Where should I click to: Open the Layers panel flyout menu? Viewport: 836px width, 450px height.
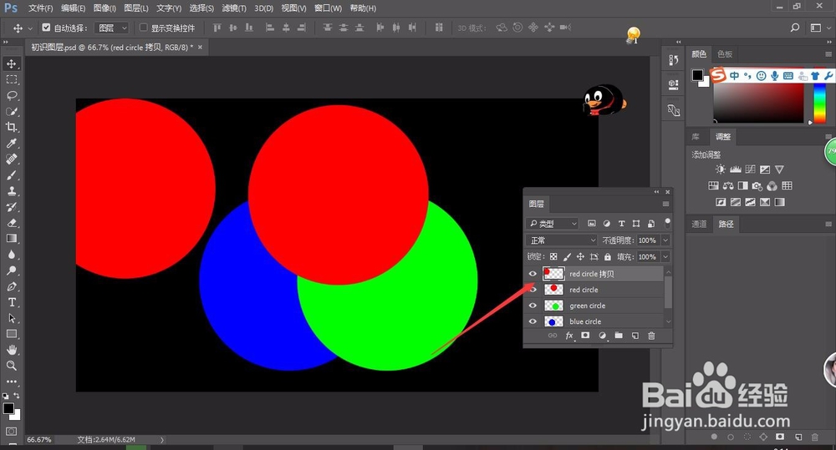click(x=665, y=204)
